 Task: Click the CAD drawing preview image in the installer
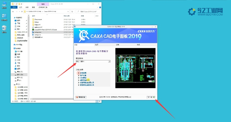135,68
